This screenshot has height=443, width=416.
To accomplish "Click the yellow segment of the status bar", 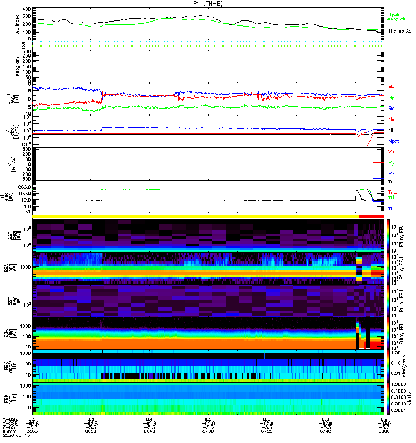I will [195, 217].
